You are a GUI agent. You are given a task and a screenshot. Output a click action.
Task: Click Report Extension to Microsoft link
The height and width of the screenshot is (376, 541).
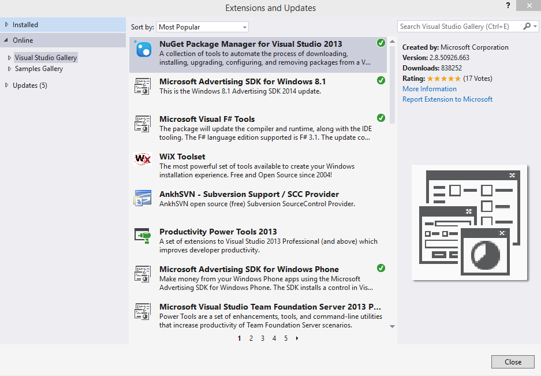pos(447,99)
